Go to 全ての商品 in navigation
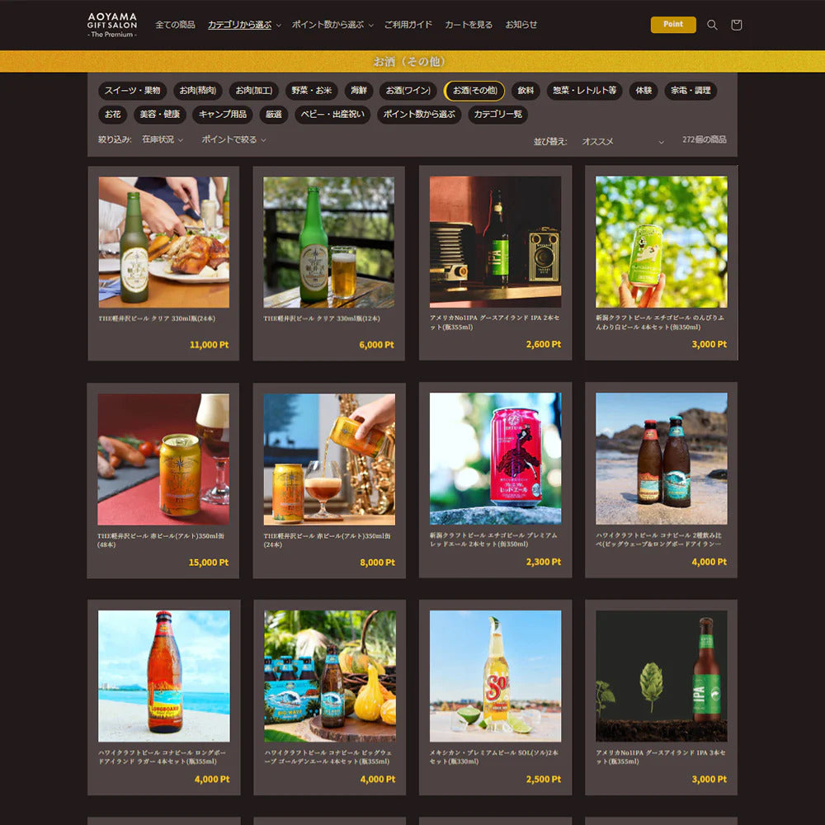 (x=175, y=25)
